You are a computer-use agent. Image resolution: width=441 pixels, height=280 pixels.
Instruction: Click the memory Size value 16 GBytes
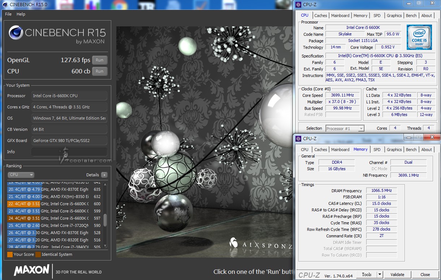point(337,169)
